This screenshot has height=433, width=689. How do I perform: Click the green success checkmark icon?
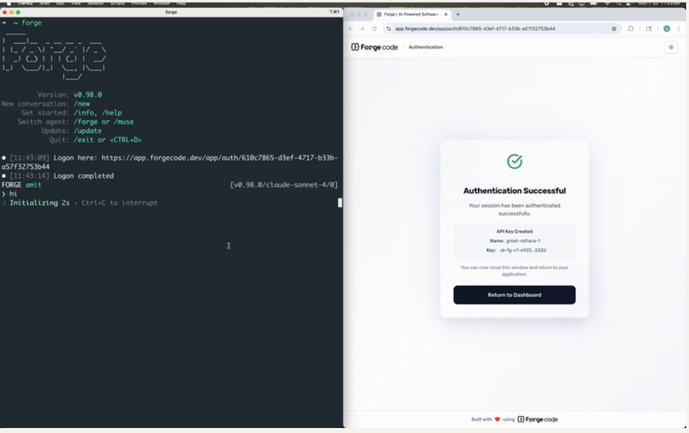pos(515,161)
